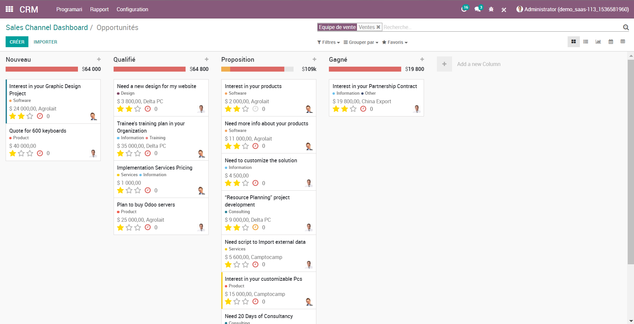Toggle first star on Plan to buy Odoo servers

[121, 227]
